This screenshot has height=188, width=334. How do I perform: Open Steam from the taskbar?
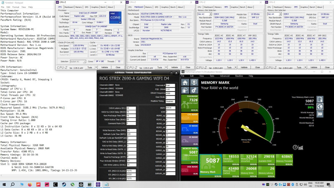coord(64,185)
